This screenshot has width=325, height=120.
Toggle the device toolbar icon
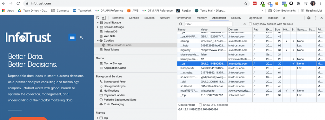pyautogui.click(x=104, y=18)
